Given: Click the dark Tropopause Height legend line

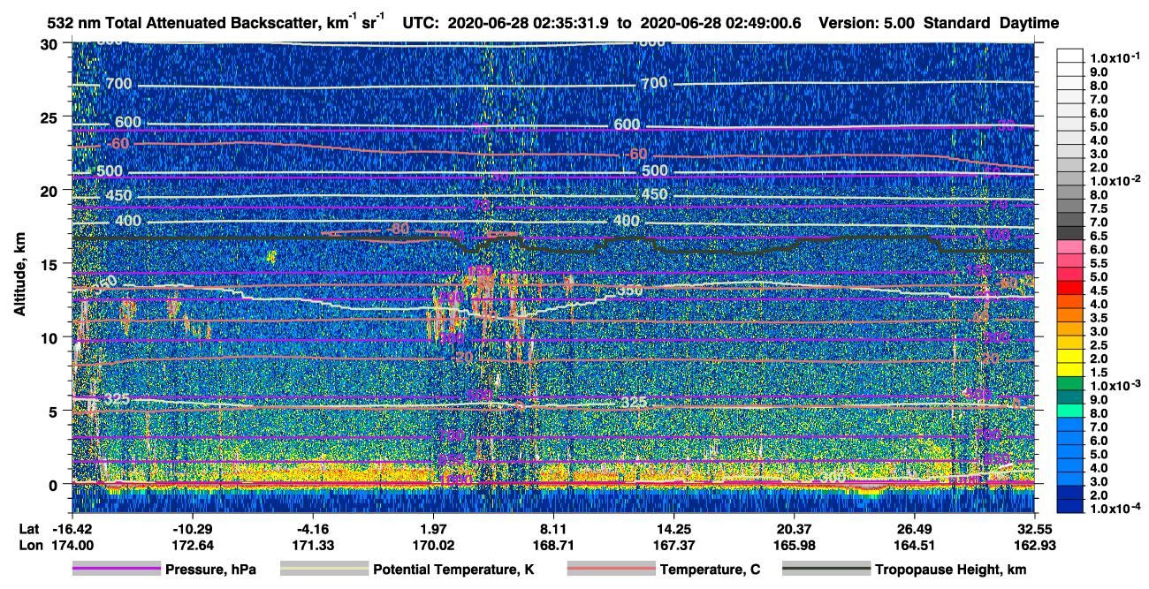Looking at the screenshot, I should (826, 570).
